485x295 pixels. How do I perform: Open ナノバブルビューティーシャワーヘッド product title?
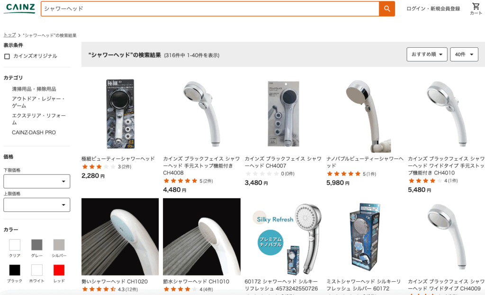[365, 162]
